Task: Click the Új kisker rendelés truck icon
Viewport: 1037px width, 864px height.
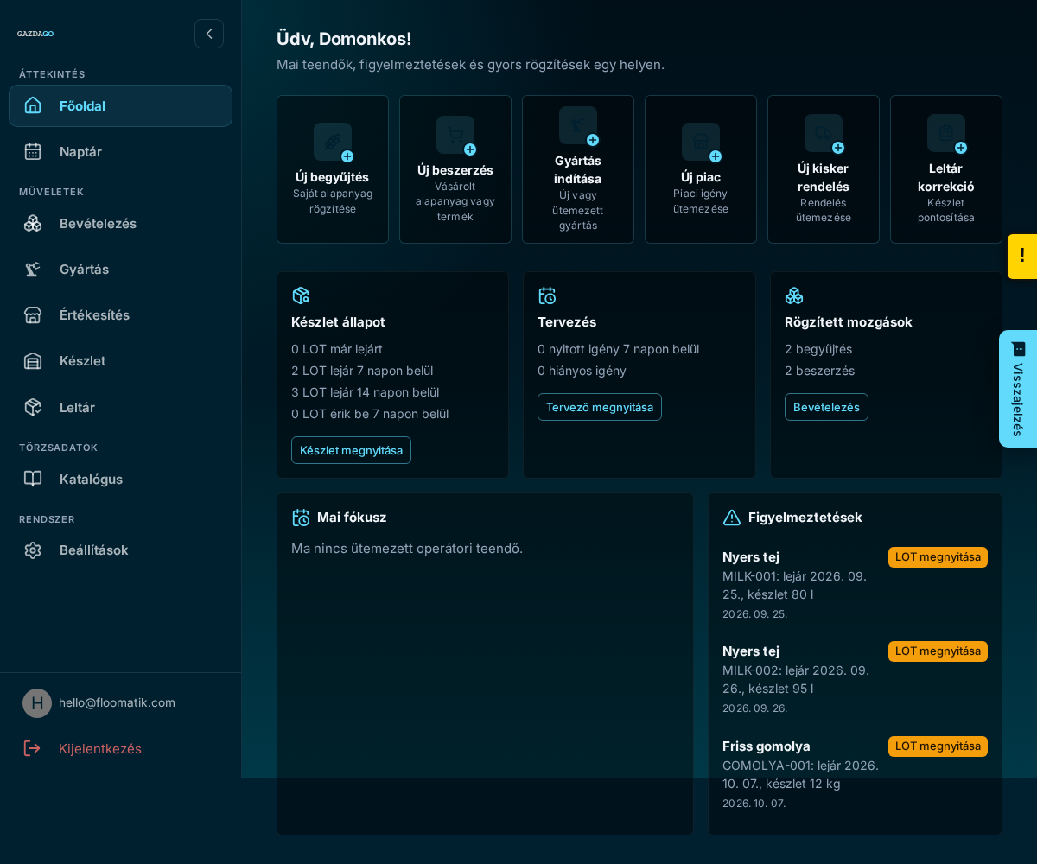Action: (824, 133)
